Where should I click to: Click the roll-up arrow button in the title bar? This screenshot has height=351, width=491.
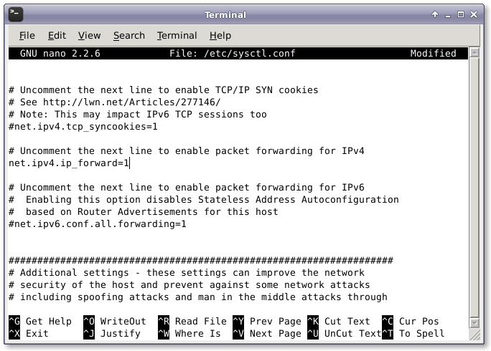435,14
